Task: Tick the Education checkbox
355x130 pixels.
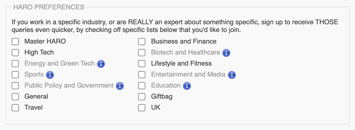Action: pos(142,86)
